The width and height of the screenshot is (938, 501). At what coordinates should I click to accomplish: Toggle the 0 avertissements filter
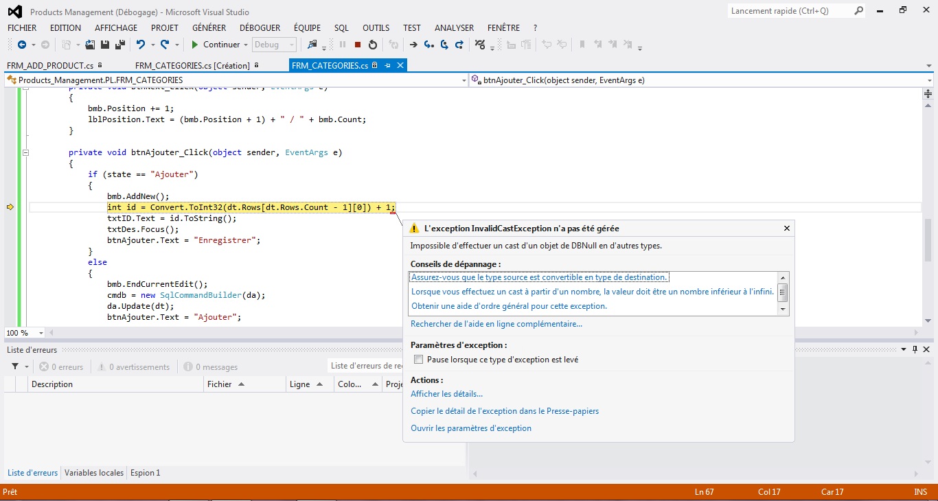pos(133,367)
